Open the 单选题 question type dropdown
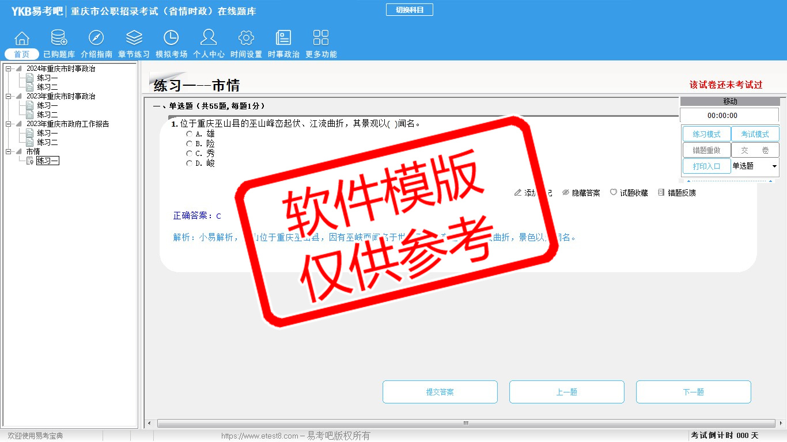The height and width of the screenshot is (442, 787). point(774,166)
